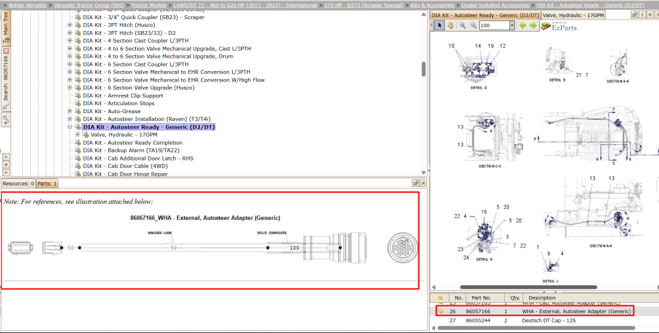This screenshot has width=659, height=333.
Task: Click icon beside 6 Section Cast Coupler L/3PTH
Action: pos(78,64)
